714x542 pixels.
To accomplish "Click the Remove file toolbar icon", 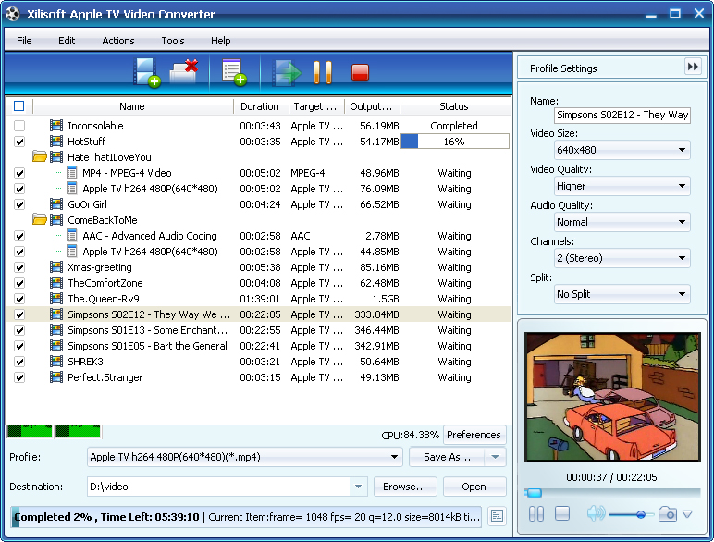I will (x=184, y=71).
